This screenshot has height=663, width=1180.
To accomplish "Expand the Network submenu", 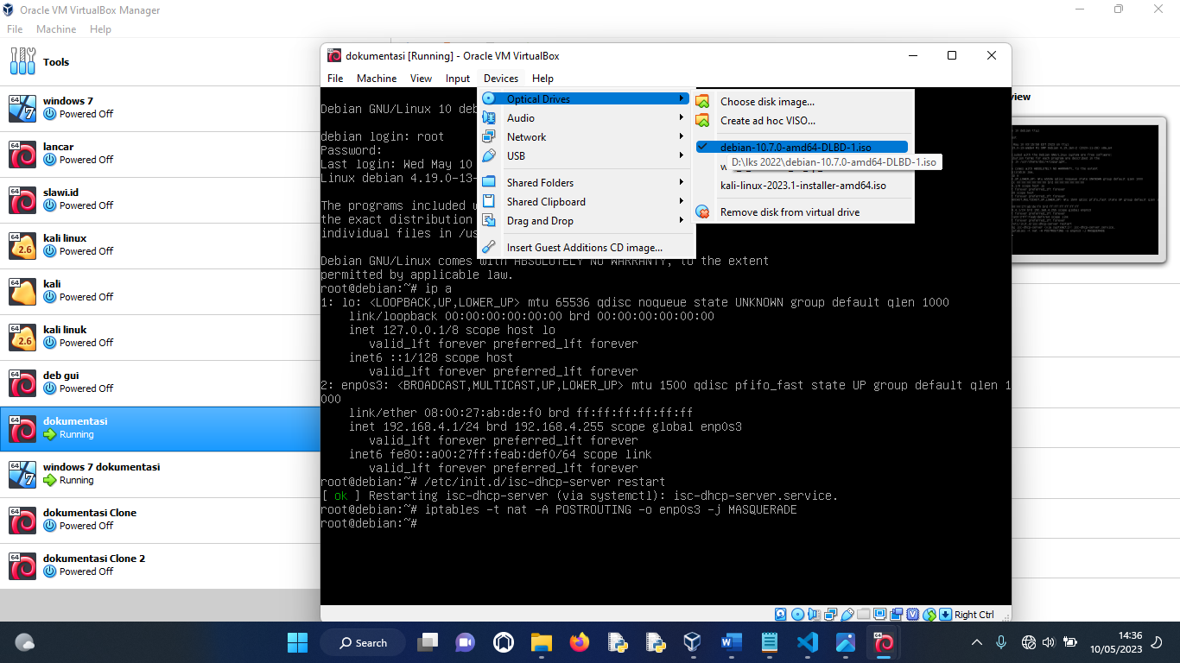I will [586, 137].
